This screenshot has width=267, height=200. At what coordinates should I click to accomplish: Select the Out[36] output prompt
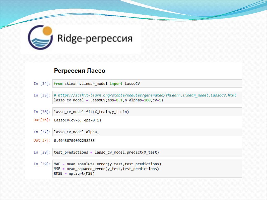pos(41,120)
